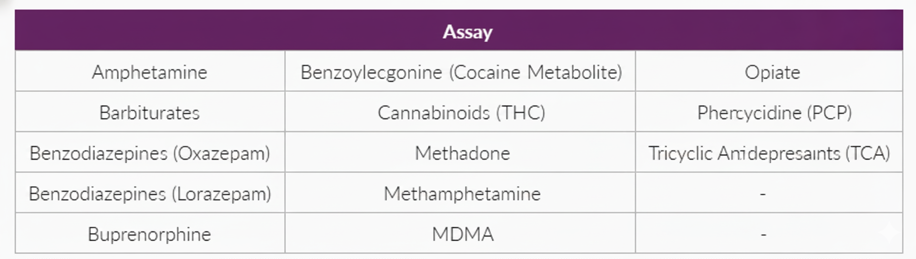Click the word Cannabinoids
The width and height of the screenshot is (916, 259).
click(x=433, y=113)
